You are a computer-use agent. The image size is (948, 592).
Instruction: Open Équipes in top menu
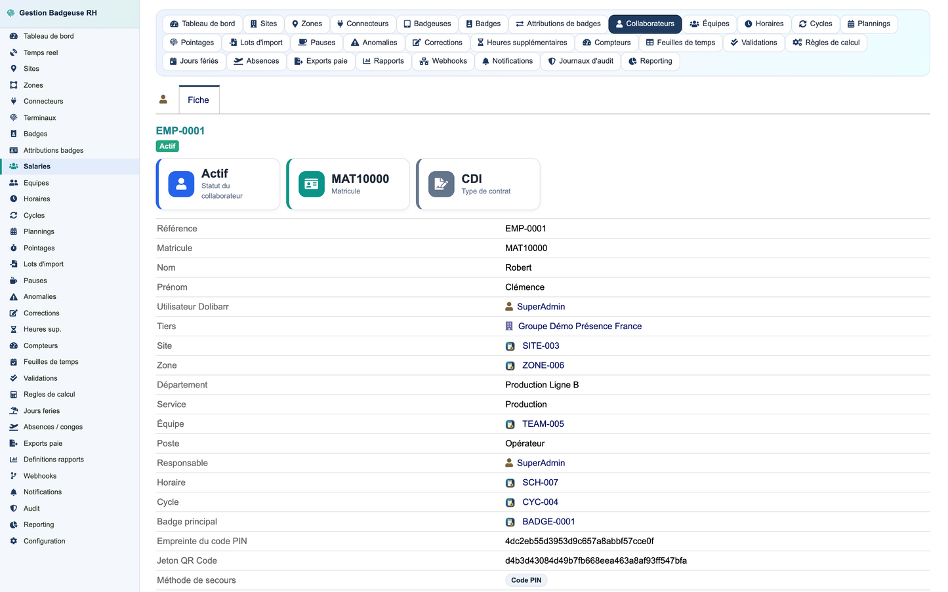[709, 24]
